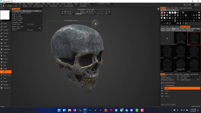Select the Brush tool

click(x=5, y=24)
